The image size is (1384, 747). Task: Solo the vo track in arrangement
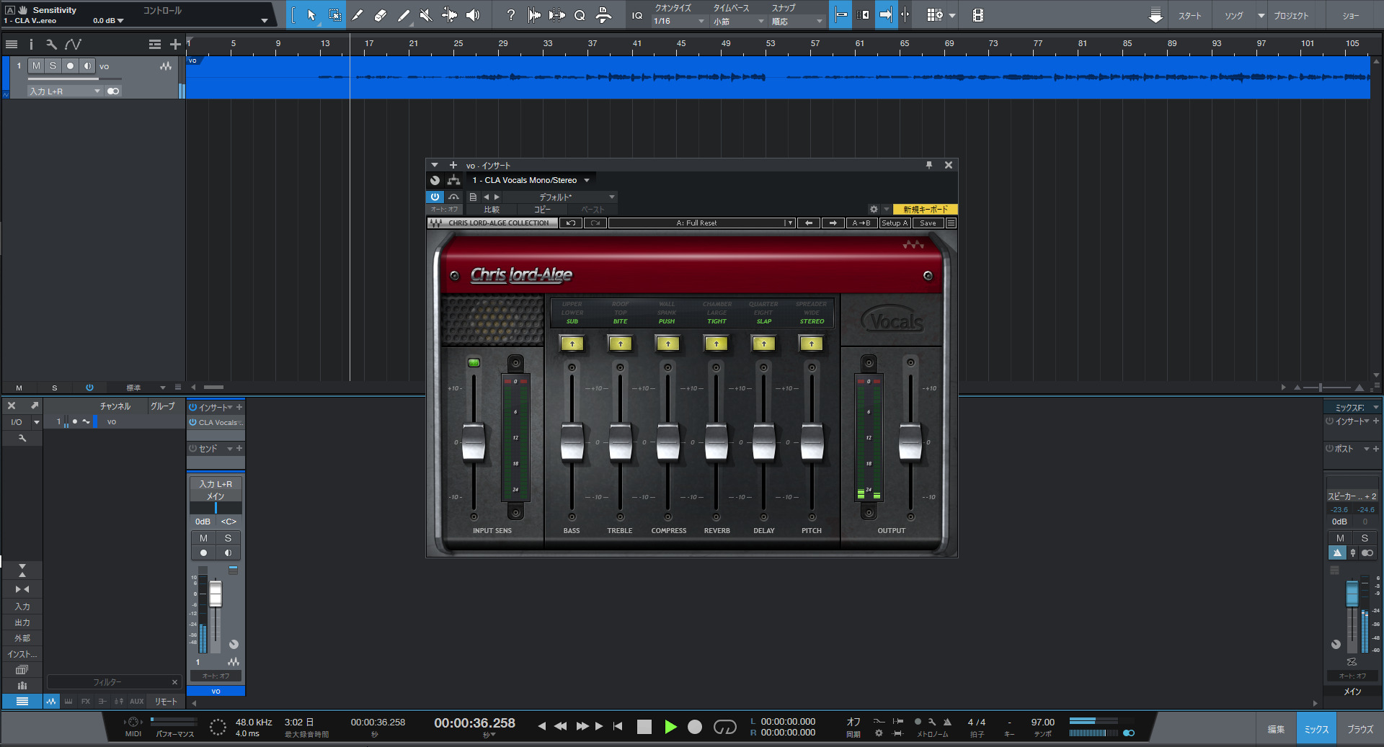click(53, 66)
